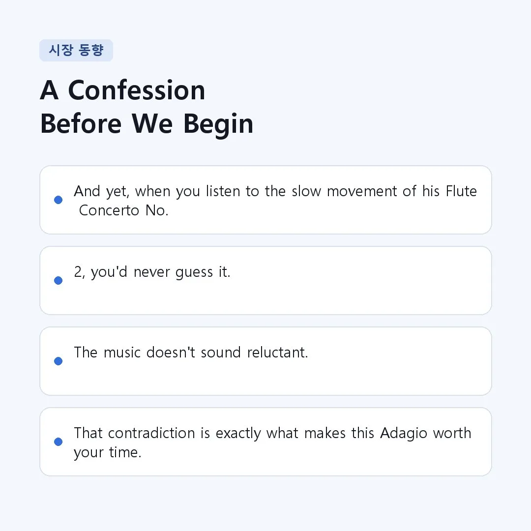The image size is (531, 531).
Task: Select the line "That contradiction is exactly what makes this"
Action: click(224, 433)
